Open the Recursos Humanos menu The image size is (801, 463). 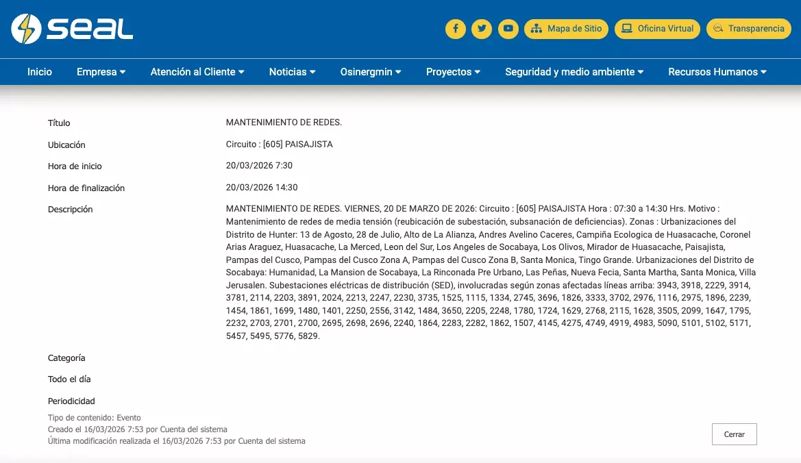[x=717, y=72]
